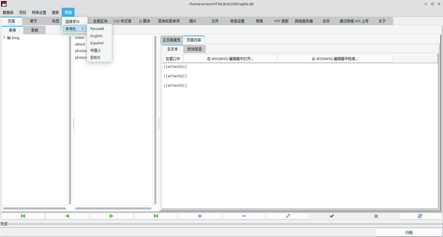Go to previous record arrow

[67, 216]
